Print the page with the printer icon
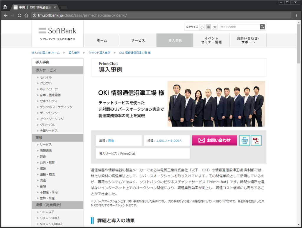The height and width of the screenshot is (228, 302). click(244, 140)
